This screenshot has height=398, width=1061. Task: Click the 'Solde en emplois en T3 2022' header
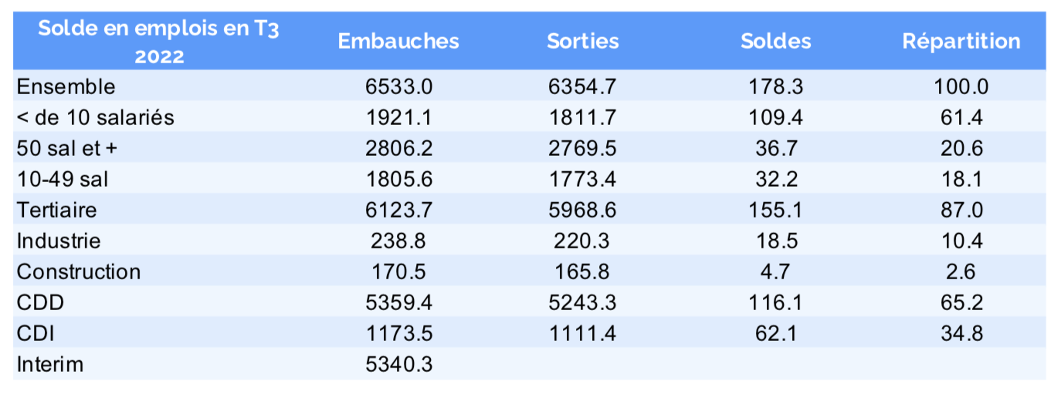point(159,42)
